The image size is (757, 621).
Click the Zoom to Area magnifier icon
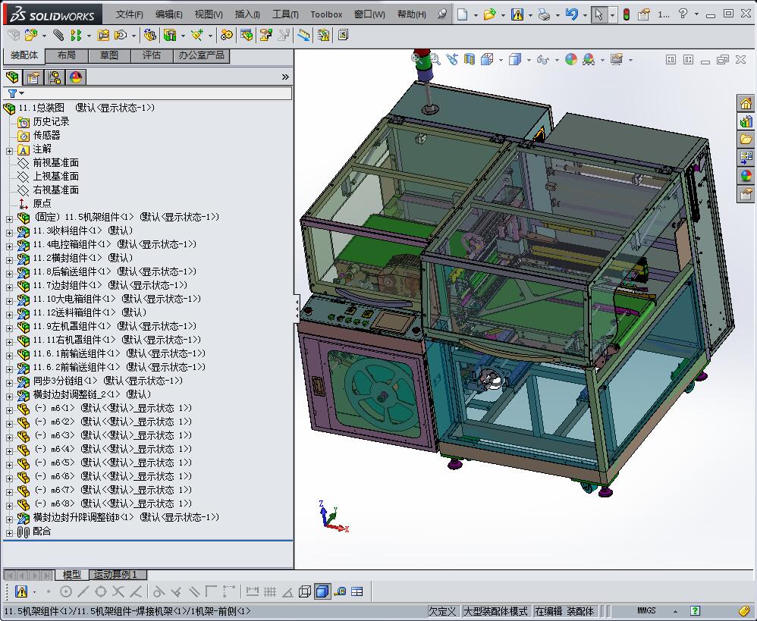click(x=435, y=59)
